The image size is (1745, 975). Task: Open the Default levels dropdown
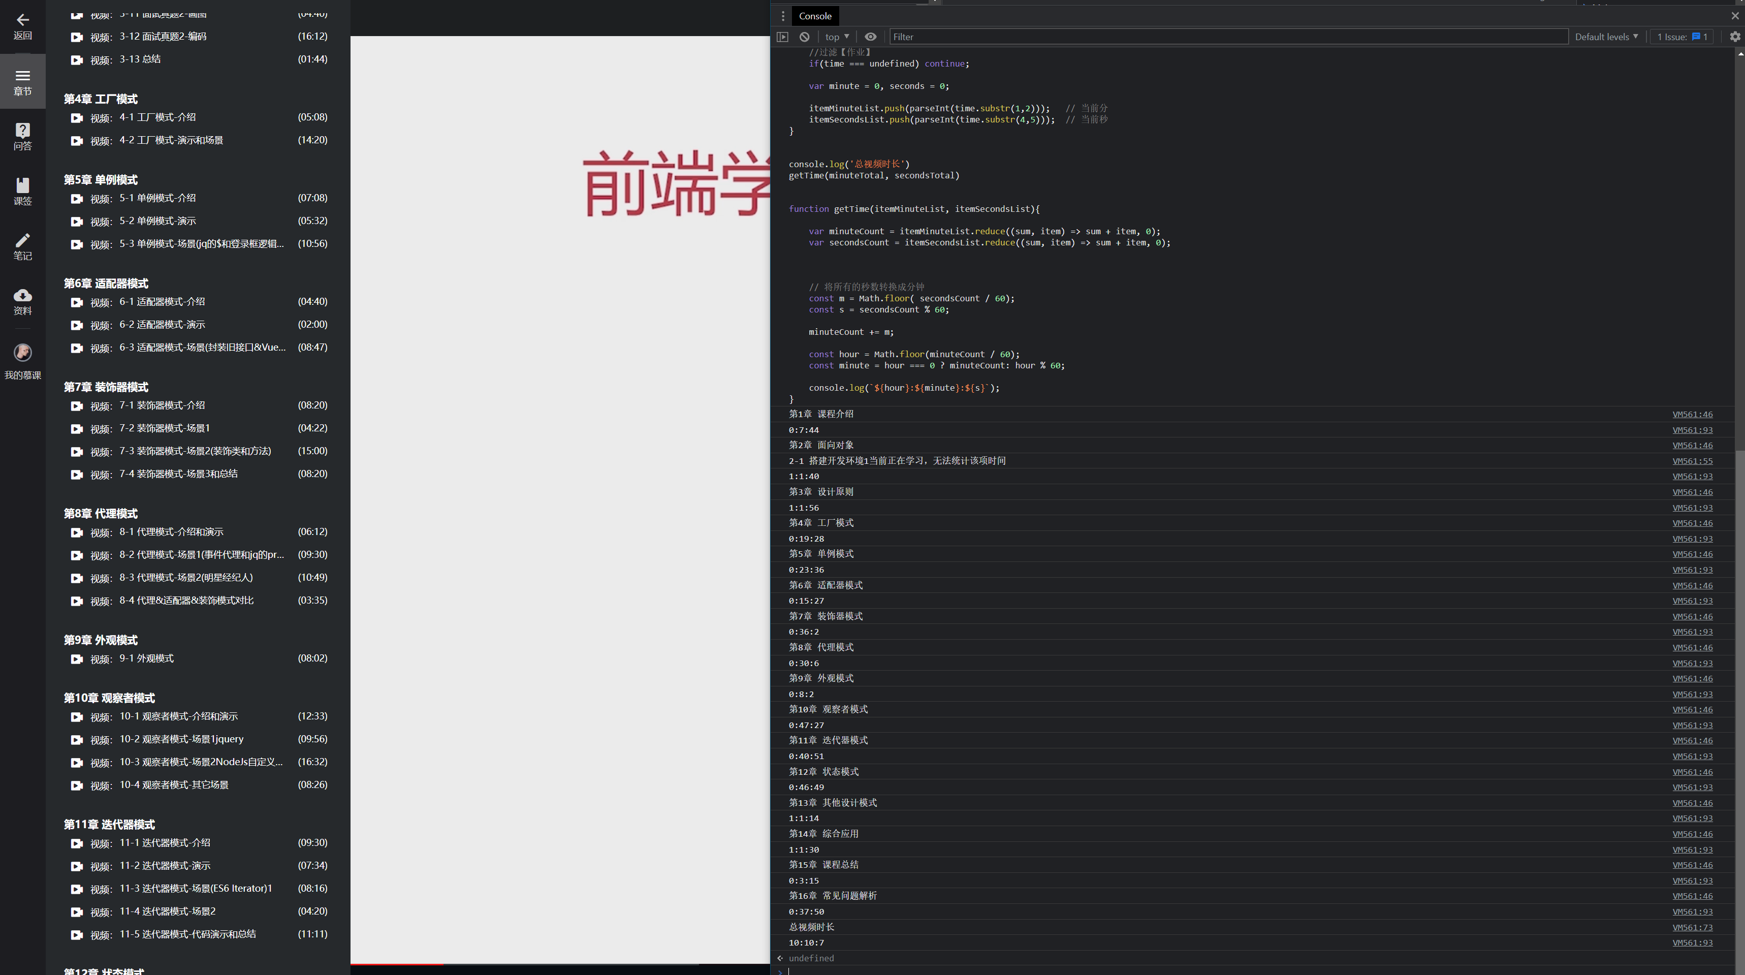point(1606,37)
